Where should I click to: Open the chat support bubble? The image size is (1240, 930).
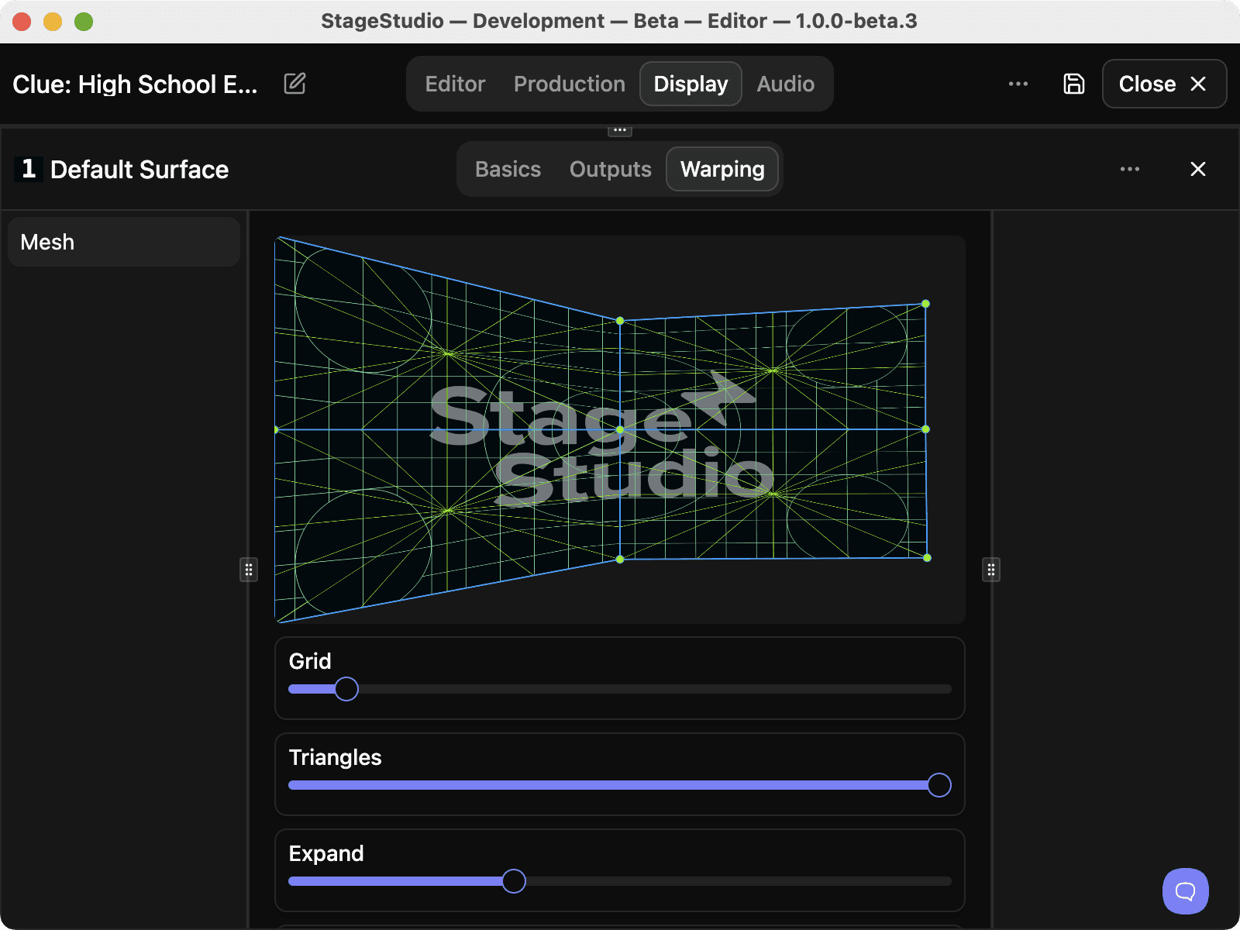click(1186, 891)
